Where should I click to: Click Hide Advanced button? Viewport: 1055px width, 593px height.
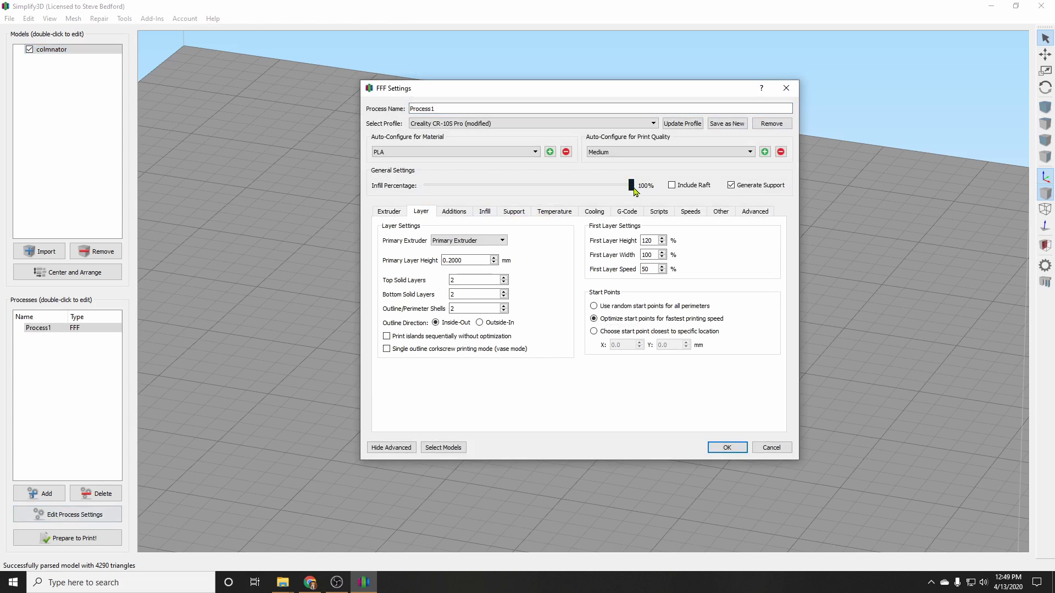[391, 447]
